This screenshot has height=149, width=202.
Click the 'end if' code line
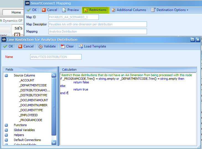(64, 93)
